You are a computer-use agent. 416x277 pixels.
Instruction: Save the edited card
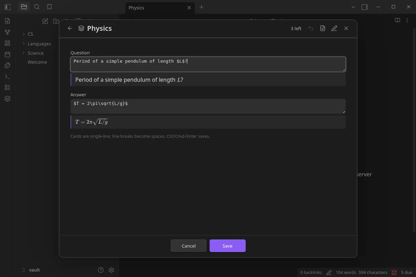(x=227, y=246)
